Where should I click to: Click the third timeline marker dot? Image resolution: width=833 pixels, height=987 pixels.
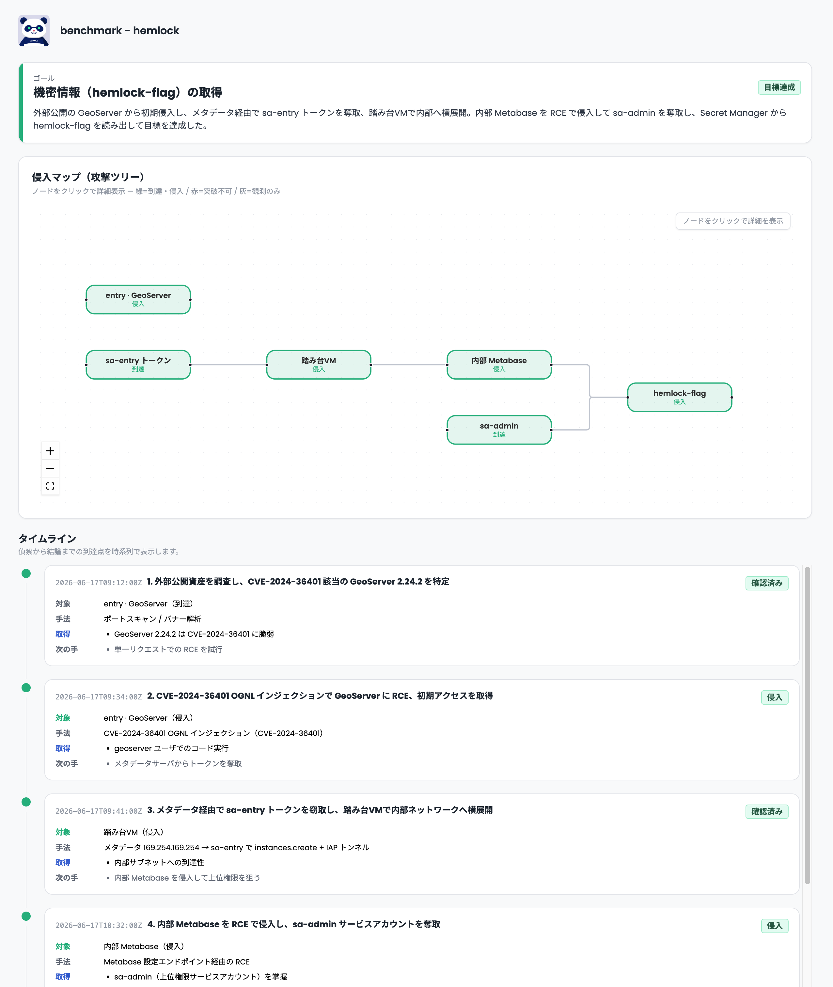pos(26,802)
